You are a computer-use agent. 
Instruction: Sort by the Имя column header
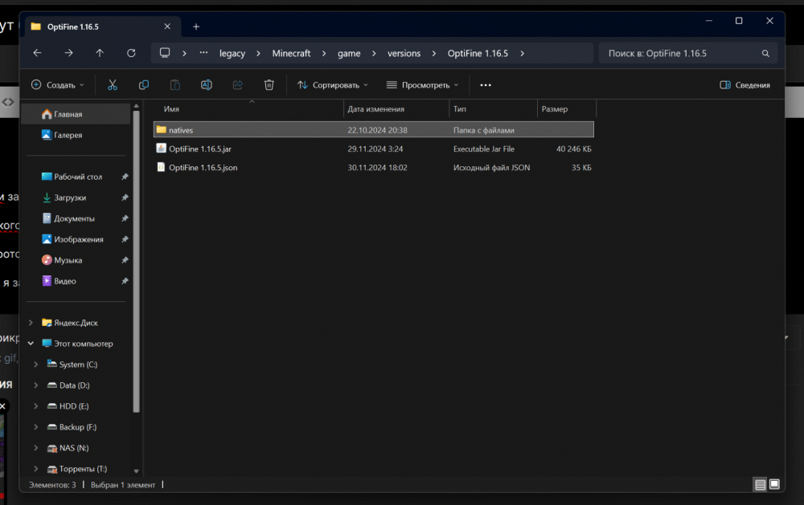click(248, 109)
